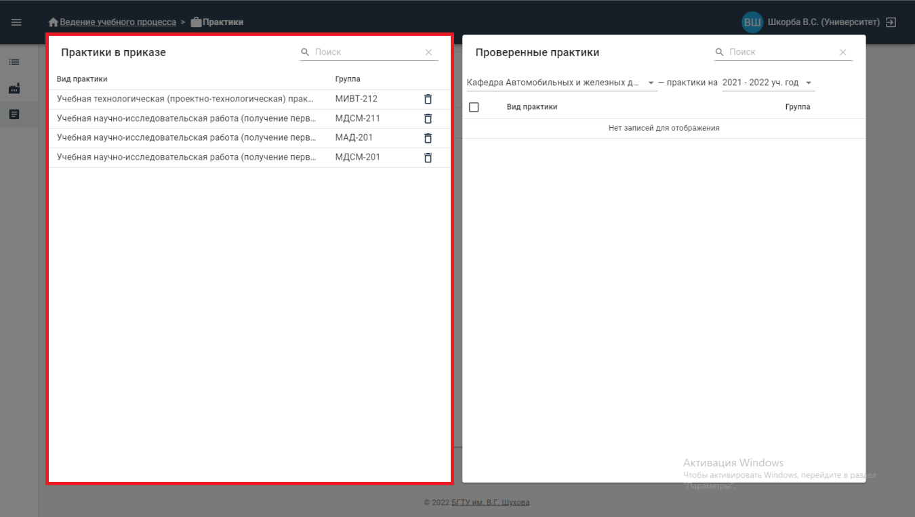
Task: Click search magnifier in Практики в приказе
Action: click(x=306, y=52)
